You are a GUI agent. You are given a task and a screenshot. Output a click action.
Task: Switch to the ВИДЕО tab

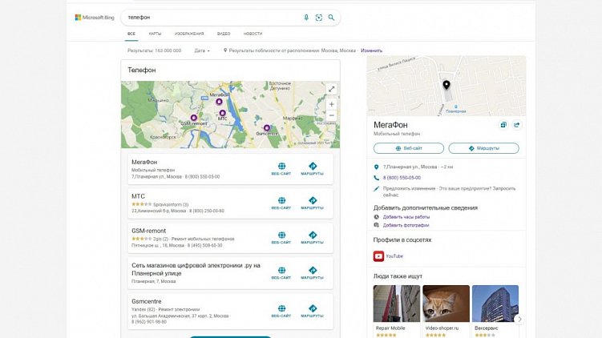[224, 34]
